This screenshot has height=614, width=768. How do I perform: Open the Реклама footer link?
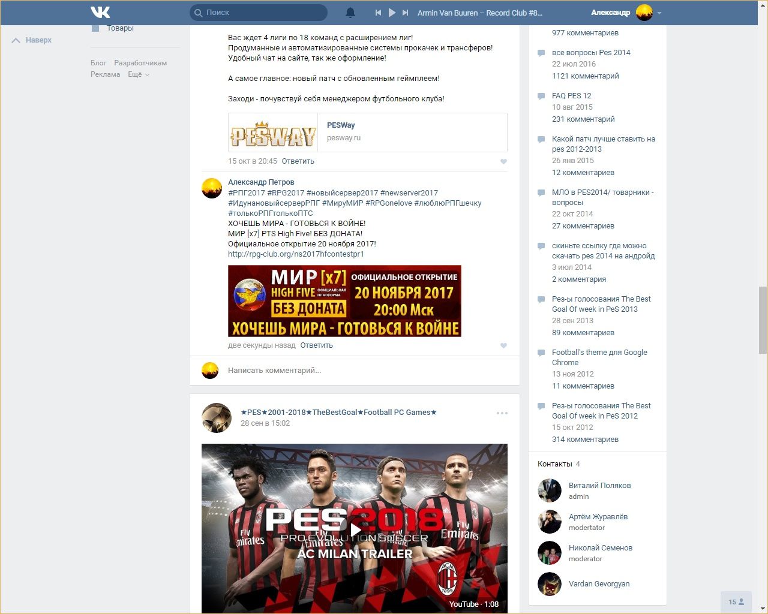point(106,74)
